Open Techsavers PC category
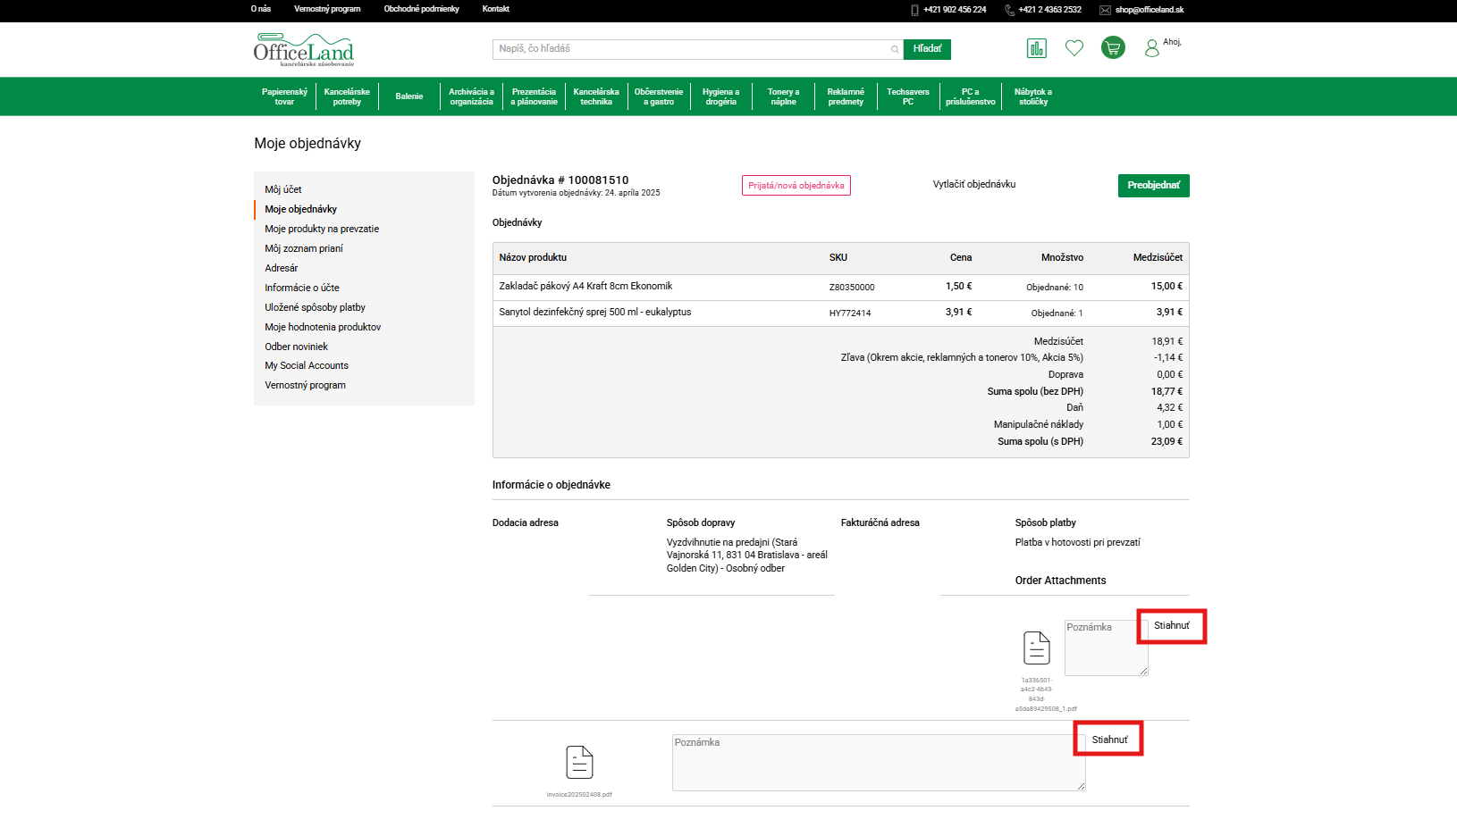This screenshot has height=819, width=1457. [908, 96]
